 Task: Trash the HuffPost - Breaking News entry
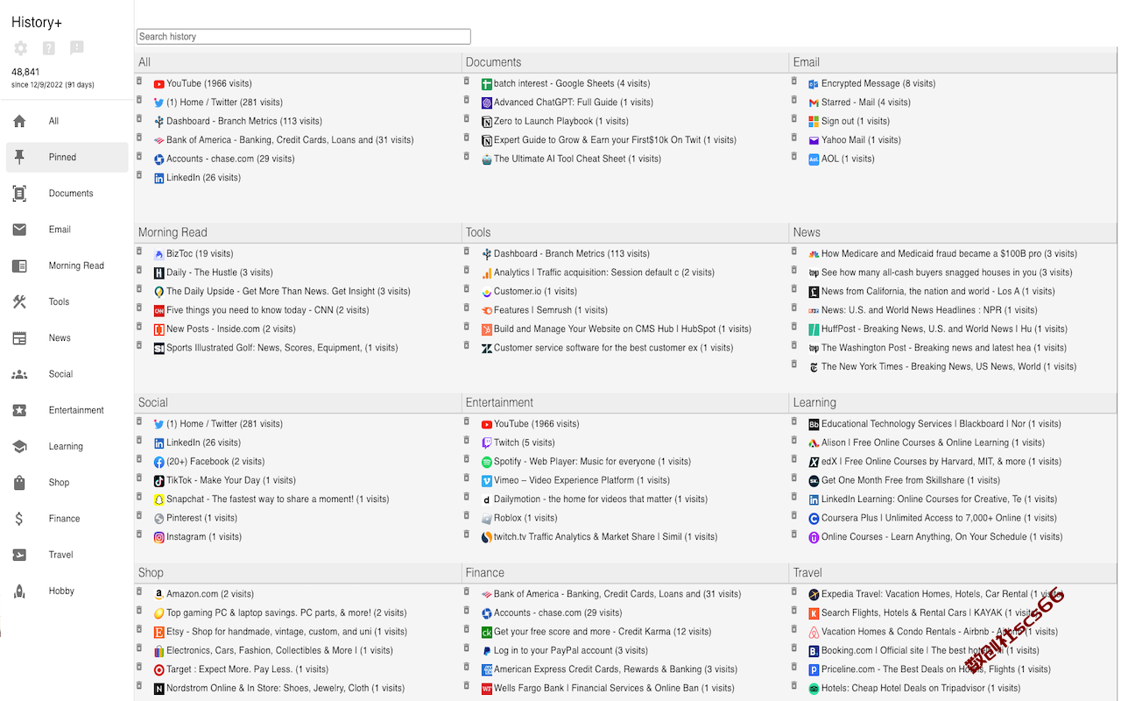pyautogui.click(x=794, y=327)
